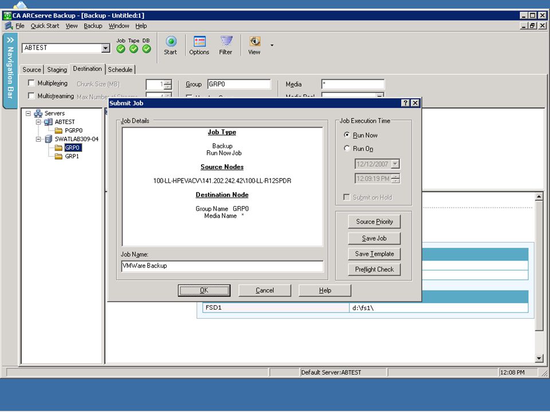Collapse the Servers tree node
This screenshot has width=550, height=412.
(x=28, y=113)
